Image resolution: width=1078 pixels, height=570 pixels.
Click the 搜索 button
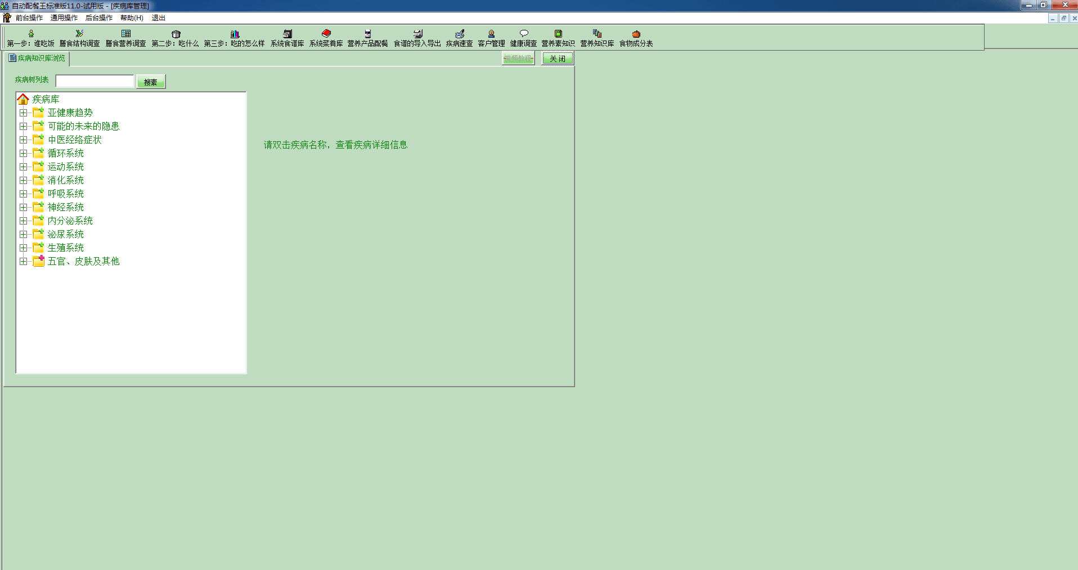[x=151, y=82]
